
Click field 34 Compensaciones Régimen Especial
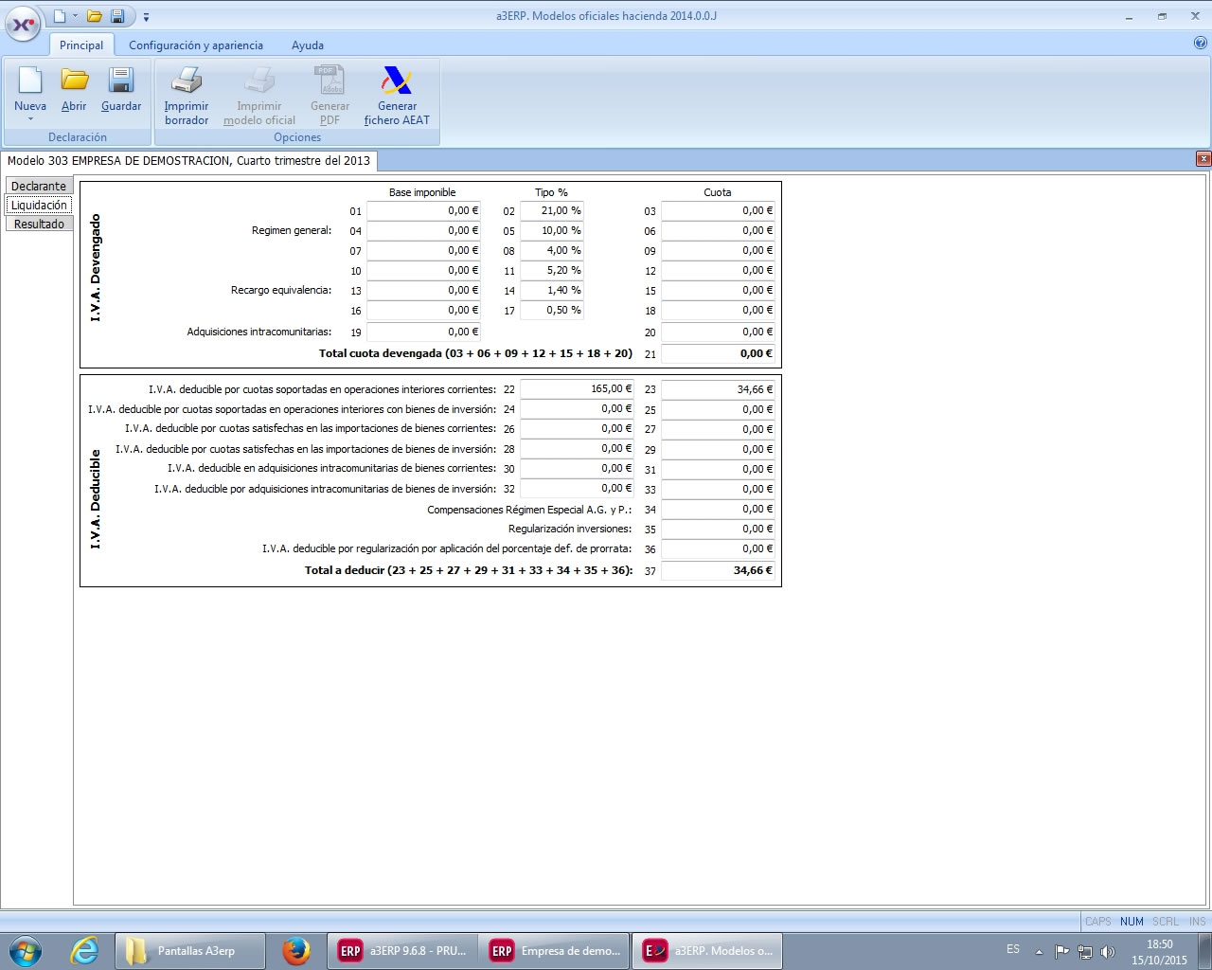tap(718, 509)
